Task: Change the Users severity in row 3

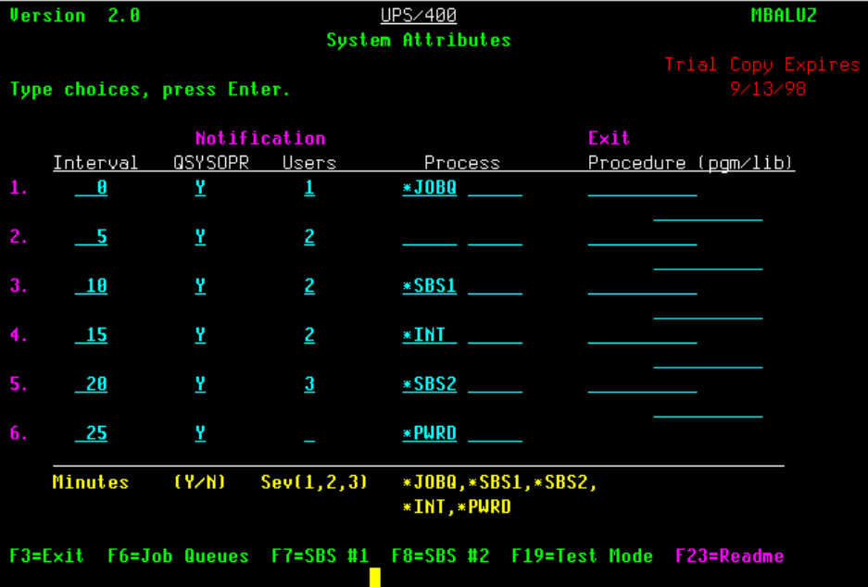Action: [x=309, y=286]
